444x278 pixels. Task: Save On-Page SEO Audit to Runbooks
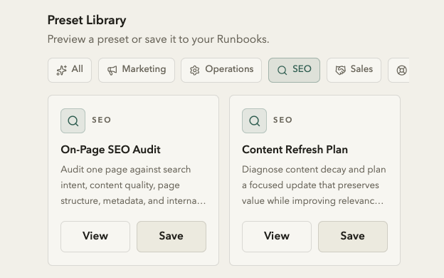tap(171, 237)
